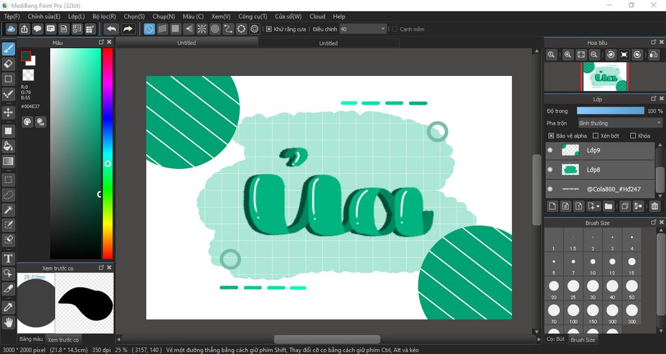Switch to the Bảng màu tab
Screen dimensions: 666x354
[x=31, y=339]
